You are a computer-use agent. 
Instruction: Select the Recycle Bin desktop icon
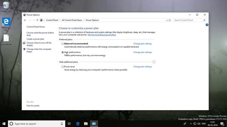(6, 7)
